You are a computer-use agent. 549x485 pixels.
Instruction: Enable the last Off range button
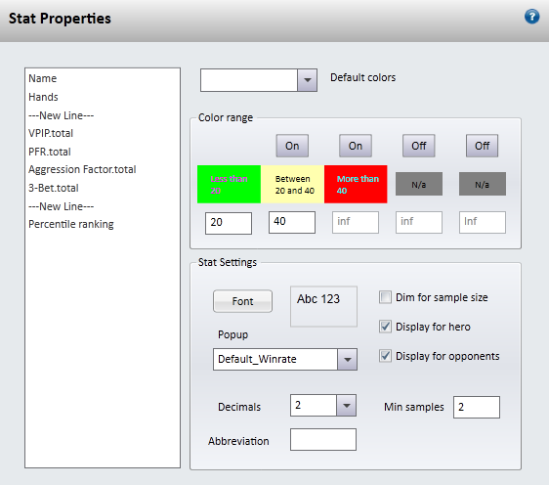click(x=483, y=146)
